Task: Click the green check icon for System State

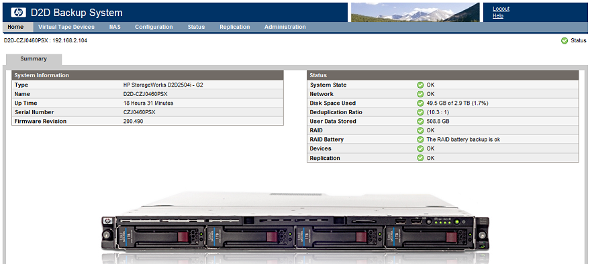Action: [x=420, y=85]
